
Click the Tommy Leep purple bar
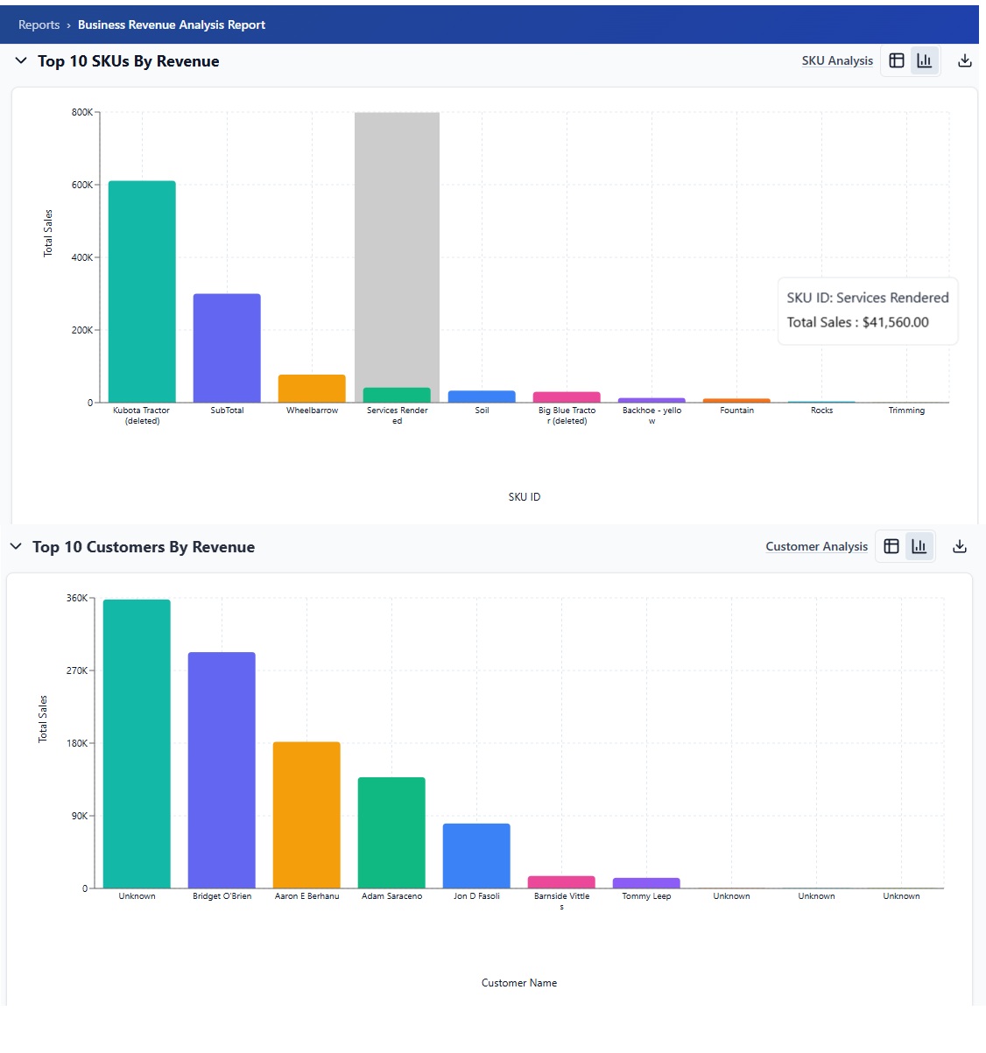click(x=646, y=883)
